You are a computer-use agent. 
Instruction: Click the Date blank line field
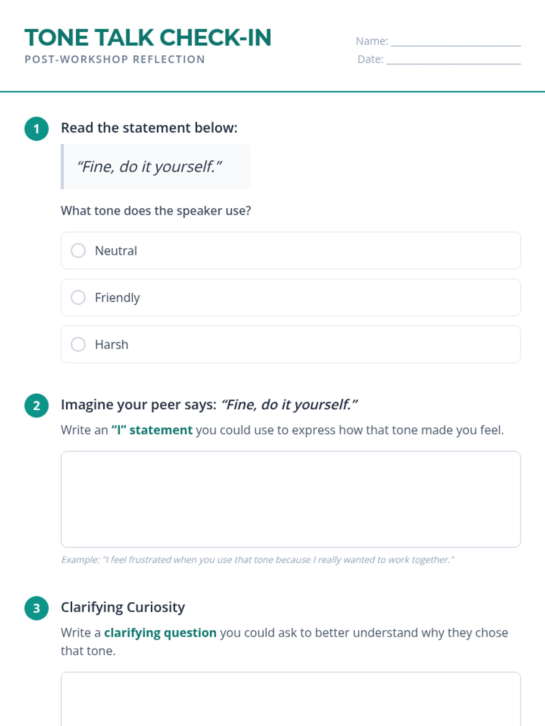(453, 60)
